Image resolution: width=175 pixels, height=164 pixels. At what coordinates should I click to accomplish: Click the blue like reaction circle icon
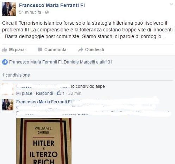[5, 62]
